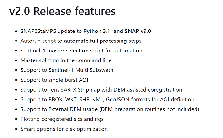Click the GeoJSON formats for AOI definition text
Image resolution: width=223 pixels, height=138 pixels.
[150, 100]
